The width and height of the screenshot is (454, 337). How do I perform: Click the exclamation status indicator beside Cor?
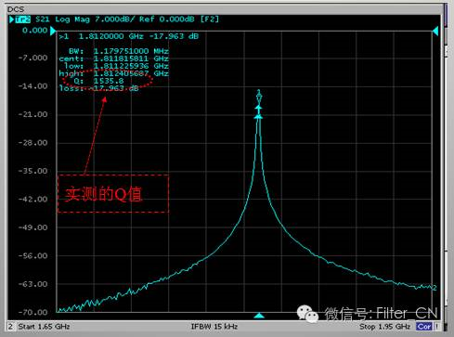pos(436,327)
